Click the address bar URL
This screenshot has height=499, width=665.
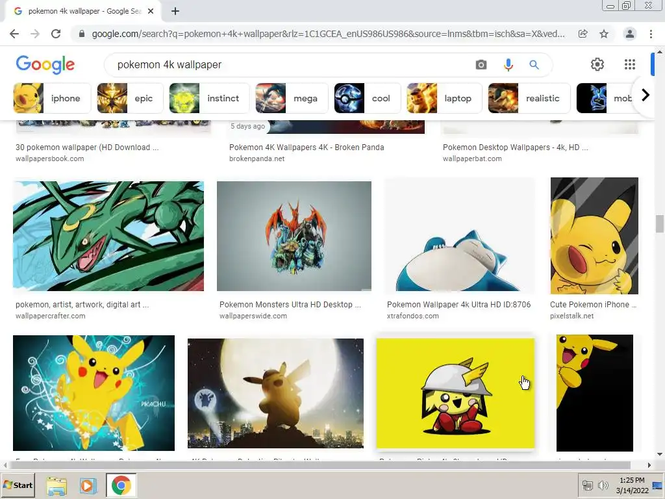328,34
